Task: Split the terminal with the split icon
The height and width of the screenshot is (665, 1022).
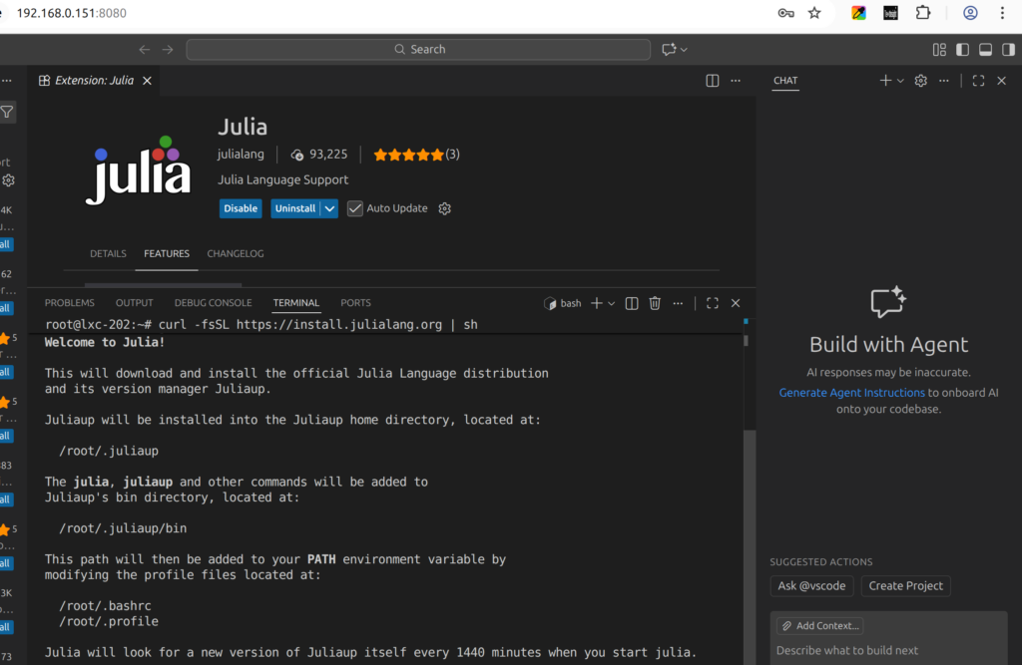Action: (633, 303)
